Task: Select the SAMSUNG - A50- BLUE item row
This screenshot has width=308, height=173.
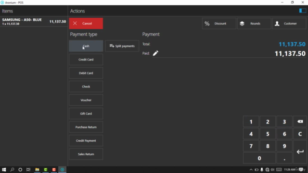Action: (34, 21)
